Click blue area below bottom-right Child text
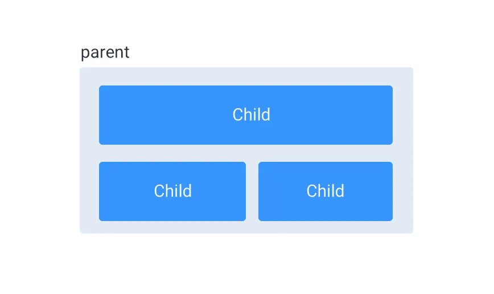 click(326, 210)
